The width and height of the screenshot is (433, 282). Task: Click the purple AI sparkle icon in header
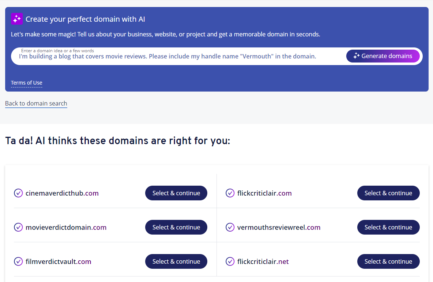click(17, 19)
